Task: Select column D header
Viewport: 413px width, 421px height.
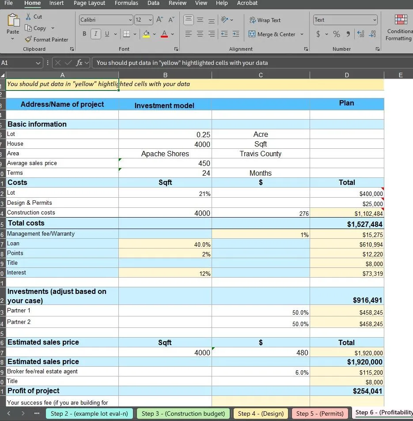Action: pyautogui.click(x=347, y=75)
